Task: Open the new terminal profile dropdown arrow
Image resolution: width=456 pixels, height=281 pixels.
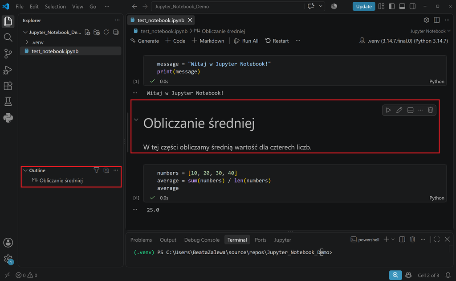Action: coord(393,240)
